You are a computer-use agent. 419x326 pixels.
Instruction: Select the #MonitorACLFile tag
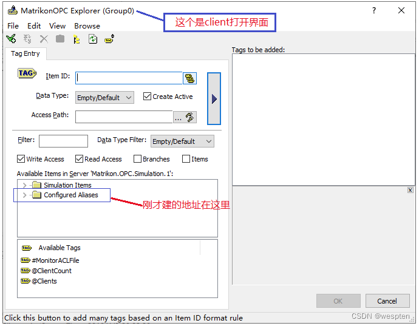[x=50, y=260]
